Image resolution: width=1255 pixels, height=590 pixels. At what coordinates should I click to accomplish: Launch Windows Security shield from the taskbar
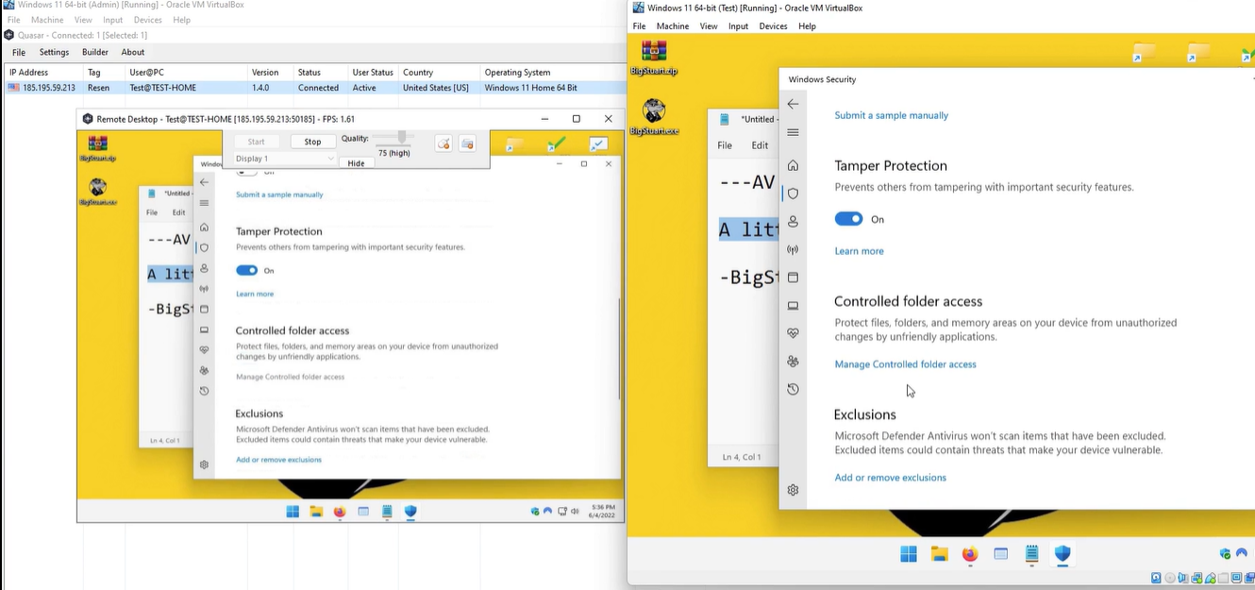1063,555
